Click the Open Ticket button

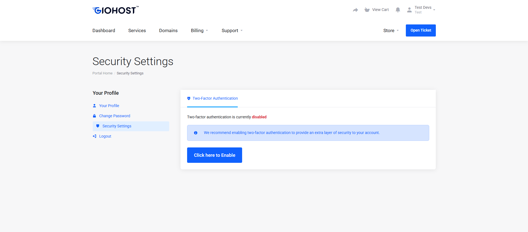(421, 30)
